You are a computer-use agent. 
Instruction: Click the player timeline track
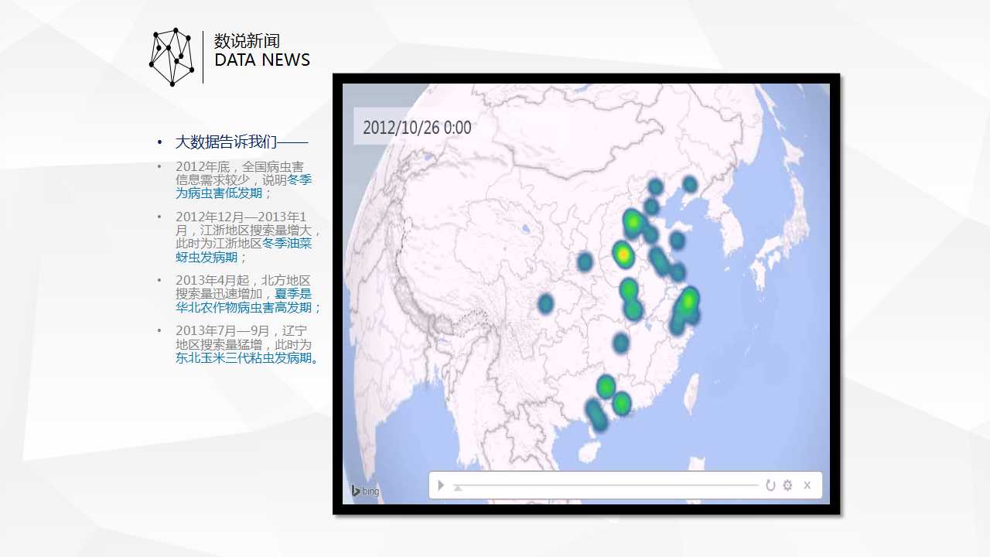[607, 486]
